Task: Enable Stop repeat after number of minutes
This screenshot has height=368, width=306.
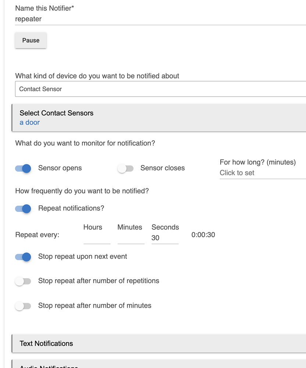Action: tap(23, 306)
